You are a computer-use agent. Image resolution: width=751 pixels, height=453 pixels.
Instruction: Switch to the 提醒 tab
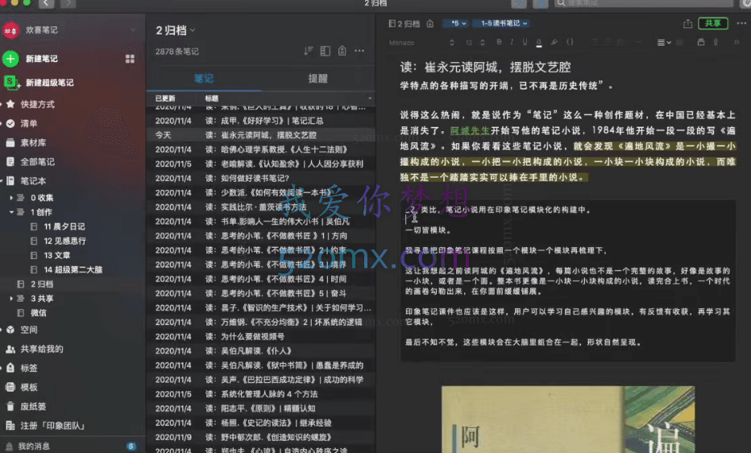(317, 78)
